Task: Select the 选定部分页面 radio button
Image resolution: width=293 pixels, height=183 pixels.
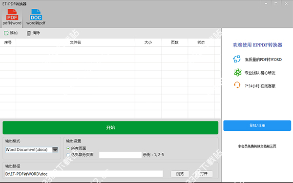Action: point(68,155)
